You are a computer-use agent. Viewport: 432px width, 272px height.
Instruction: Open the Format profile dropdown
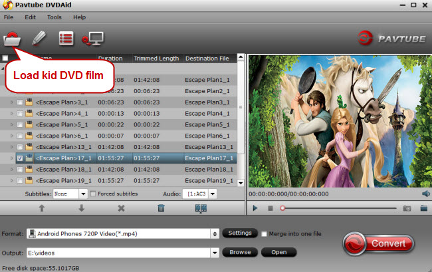coord(215,233)
